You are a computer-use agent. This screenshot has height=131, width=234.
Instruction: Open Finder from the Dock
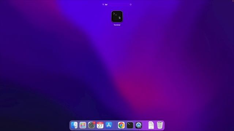click(74, 125)
